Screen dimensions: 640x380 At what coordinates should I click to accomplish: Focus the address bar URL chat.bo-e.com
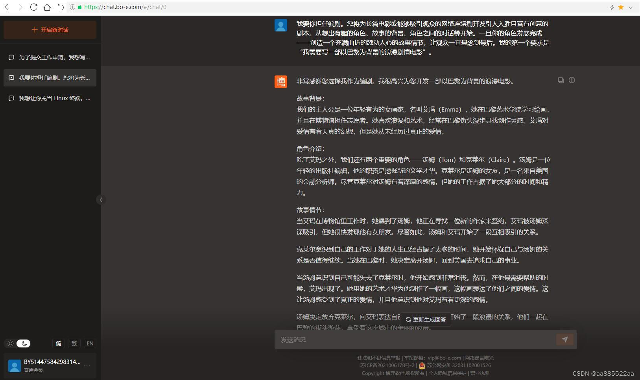[125, 7]
